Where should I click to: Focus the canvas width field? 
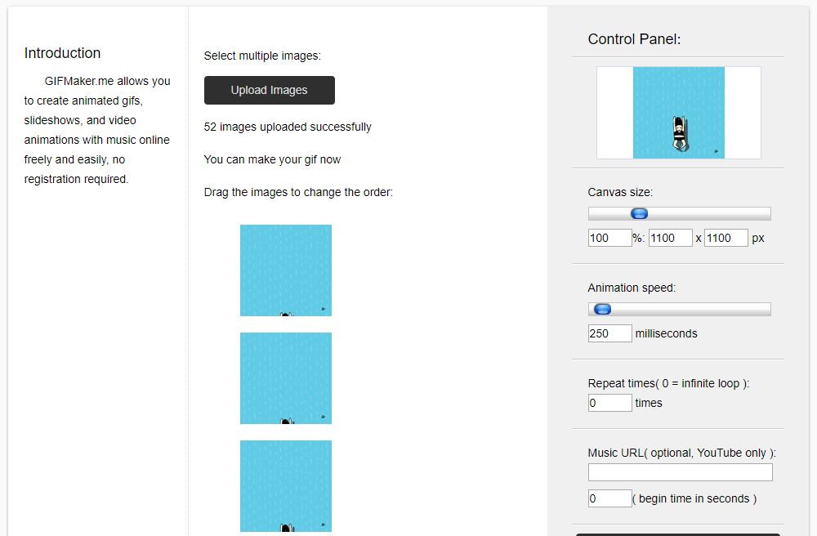tap(671, 238)
